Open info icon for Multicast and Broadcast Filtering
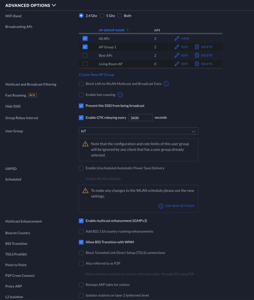 [x=166, y=84]
